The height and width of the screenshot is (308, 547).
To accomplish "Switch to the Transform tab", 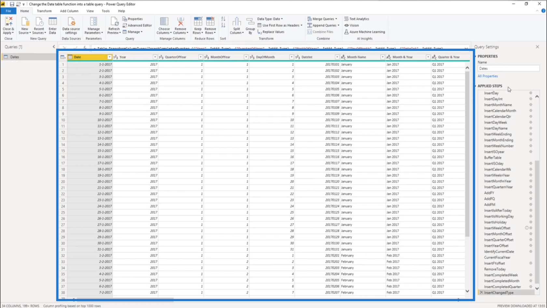I will [x=44, y=11].
